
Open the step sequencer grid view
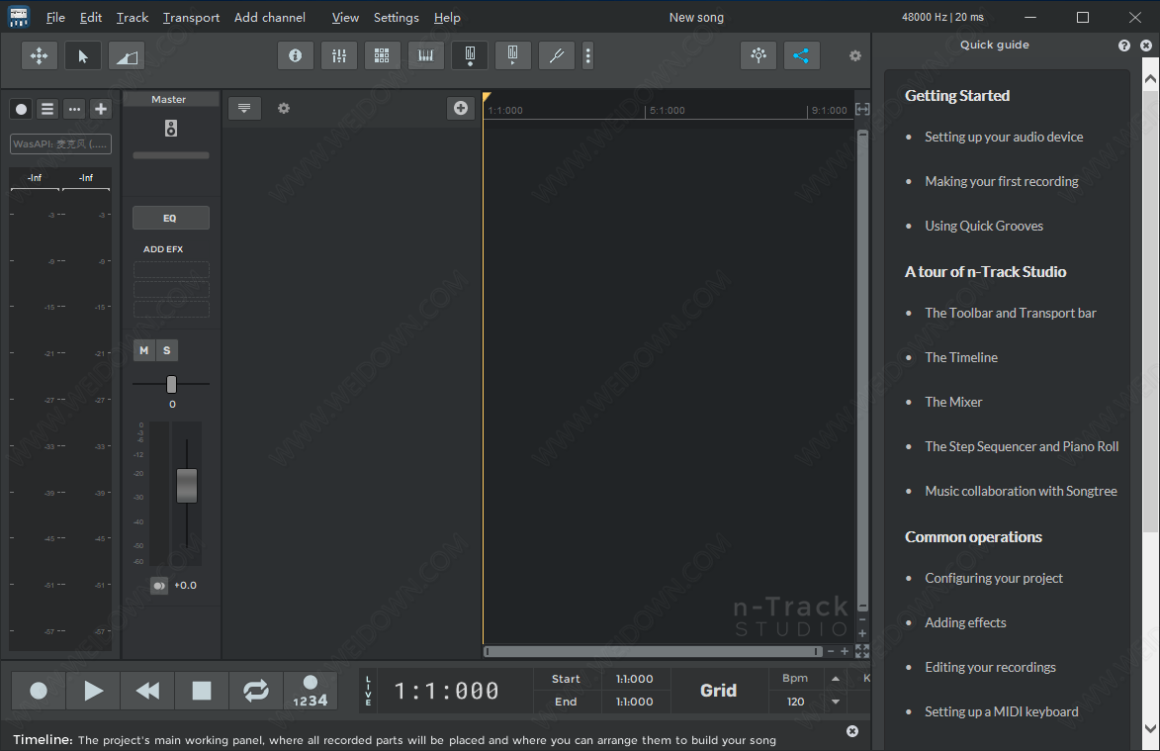click(382, 55)
